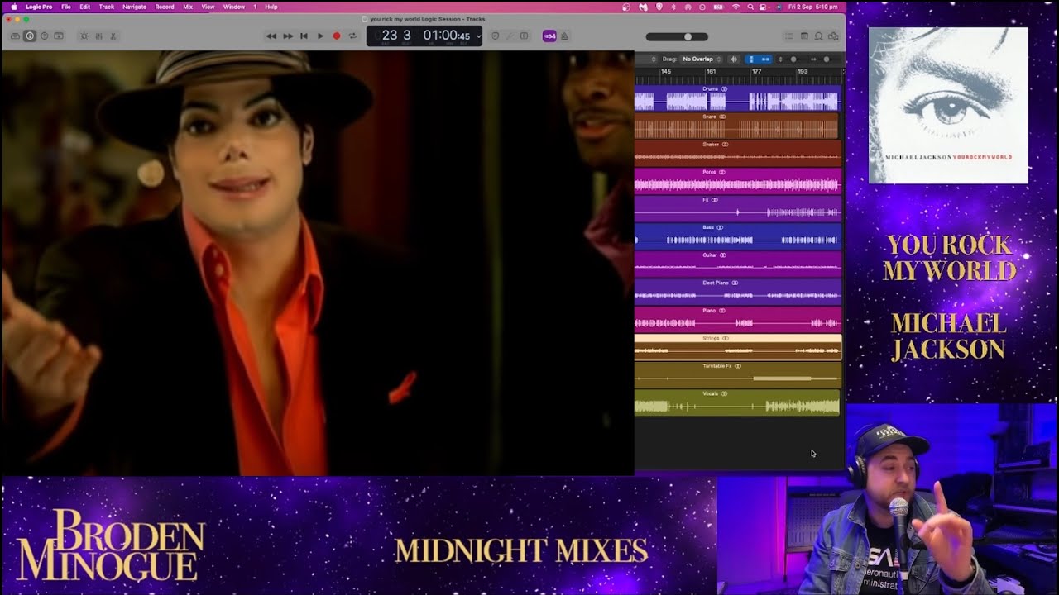The image size is (1059, 595).
Task: Select the Drums region
Action: (x=737, y=98)
